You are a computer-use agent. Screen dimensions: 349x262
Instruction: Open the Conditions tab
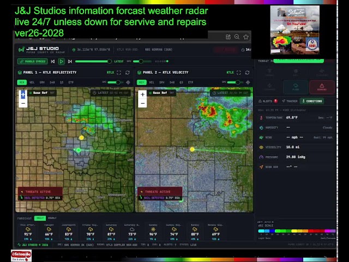tap(312, 101)
